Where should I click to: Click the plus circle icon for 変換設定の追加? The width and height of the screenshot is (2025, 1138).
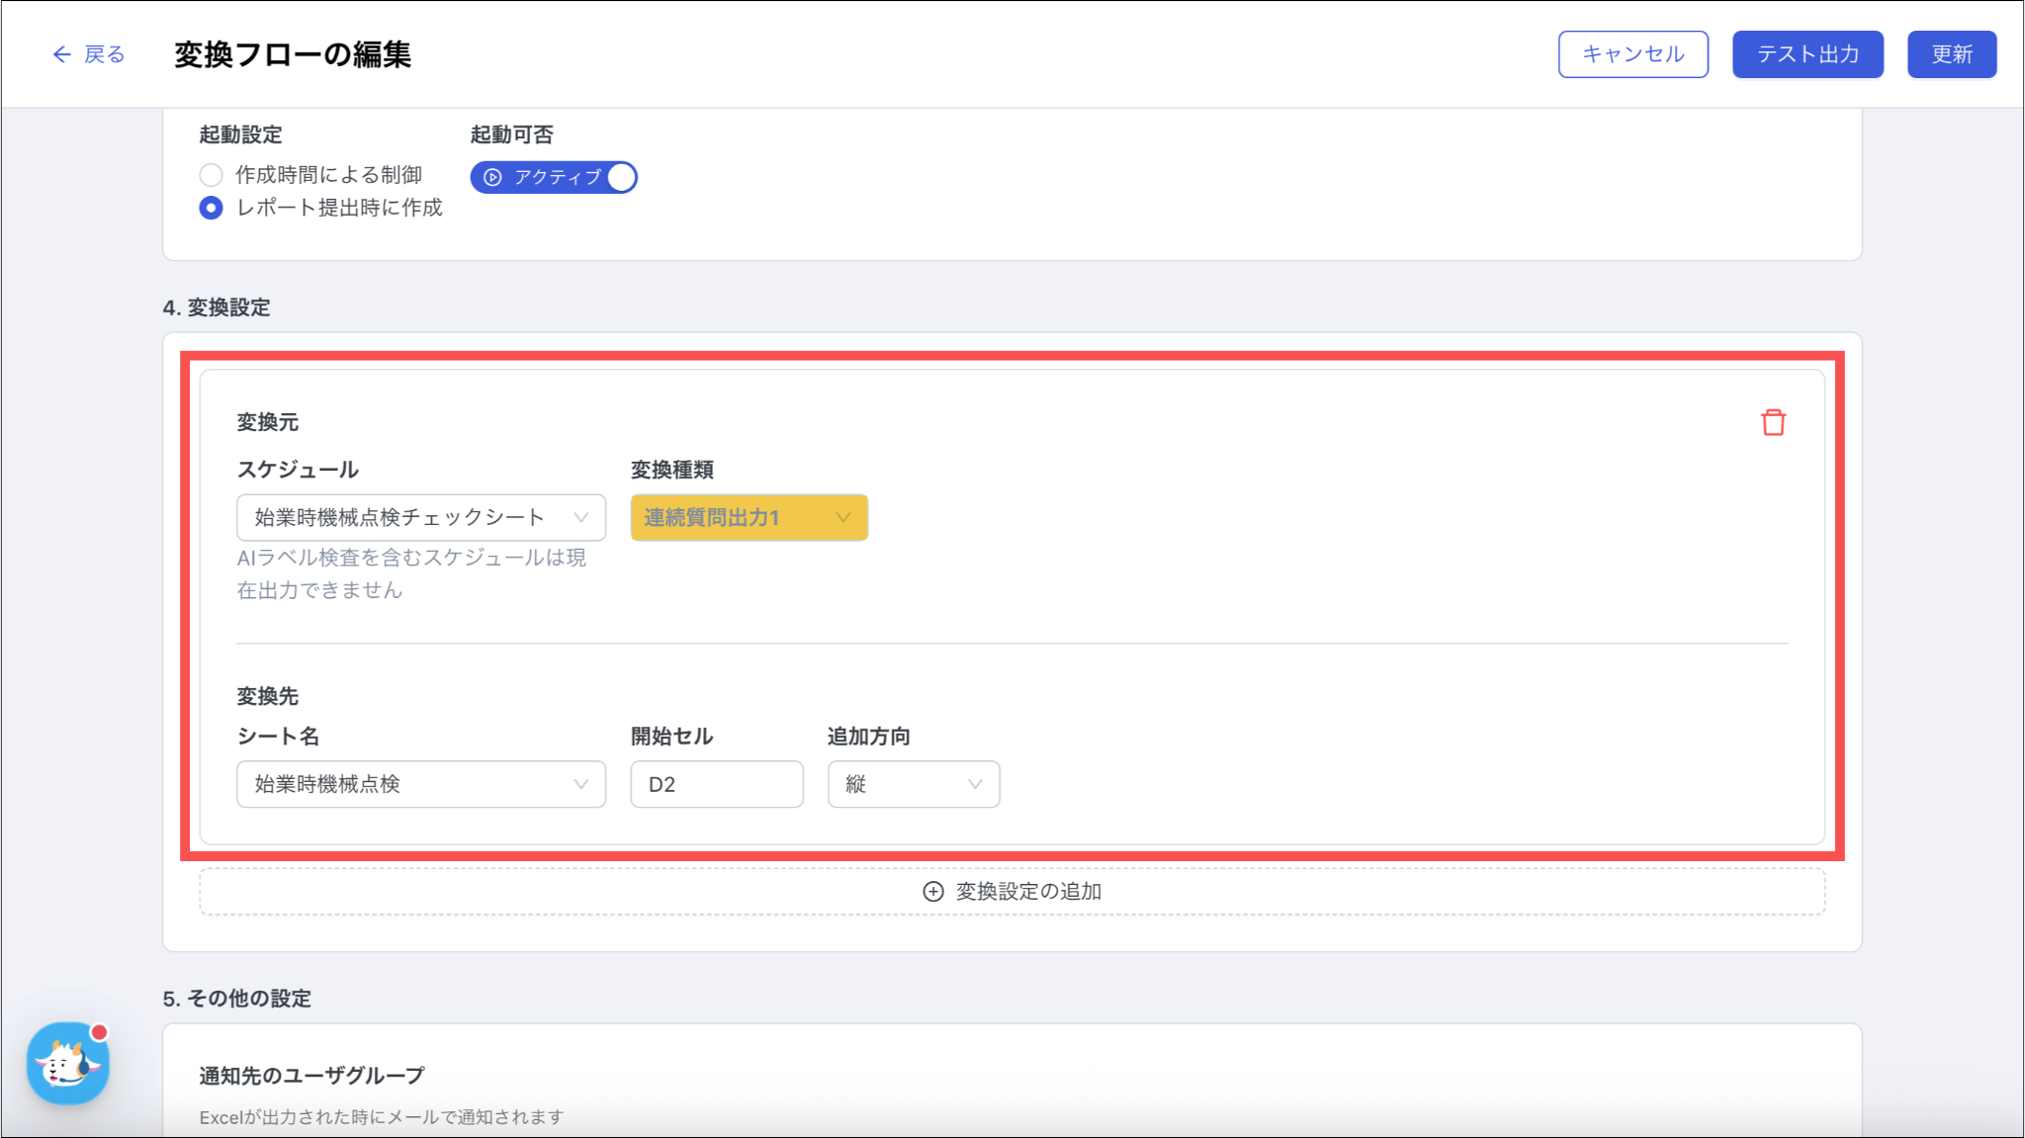click(x=932, y=891)
